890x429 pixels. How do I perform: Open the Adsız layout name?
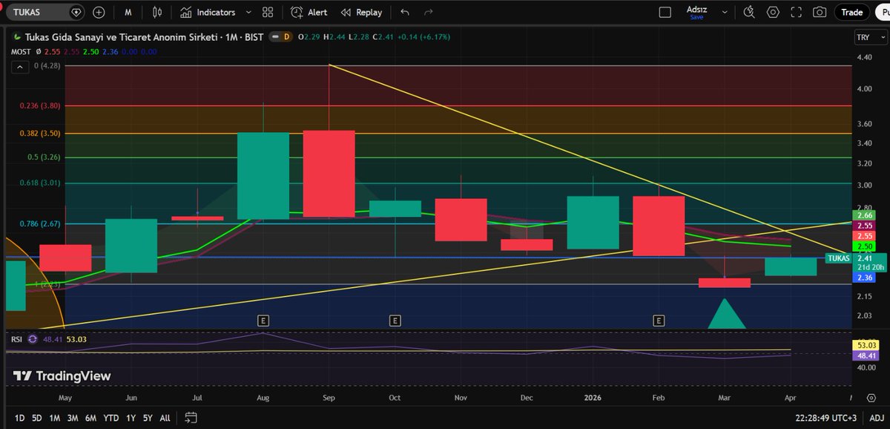click(696, 9)
